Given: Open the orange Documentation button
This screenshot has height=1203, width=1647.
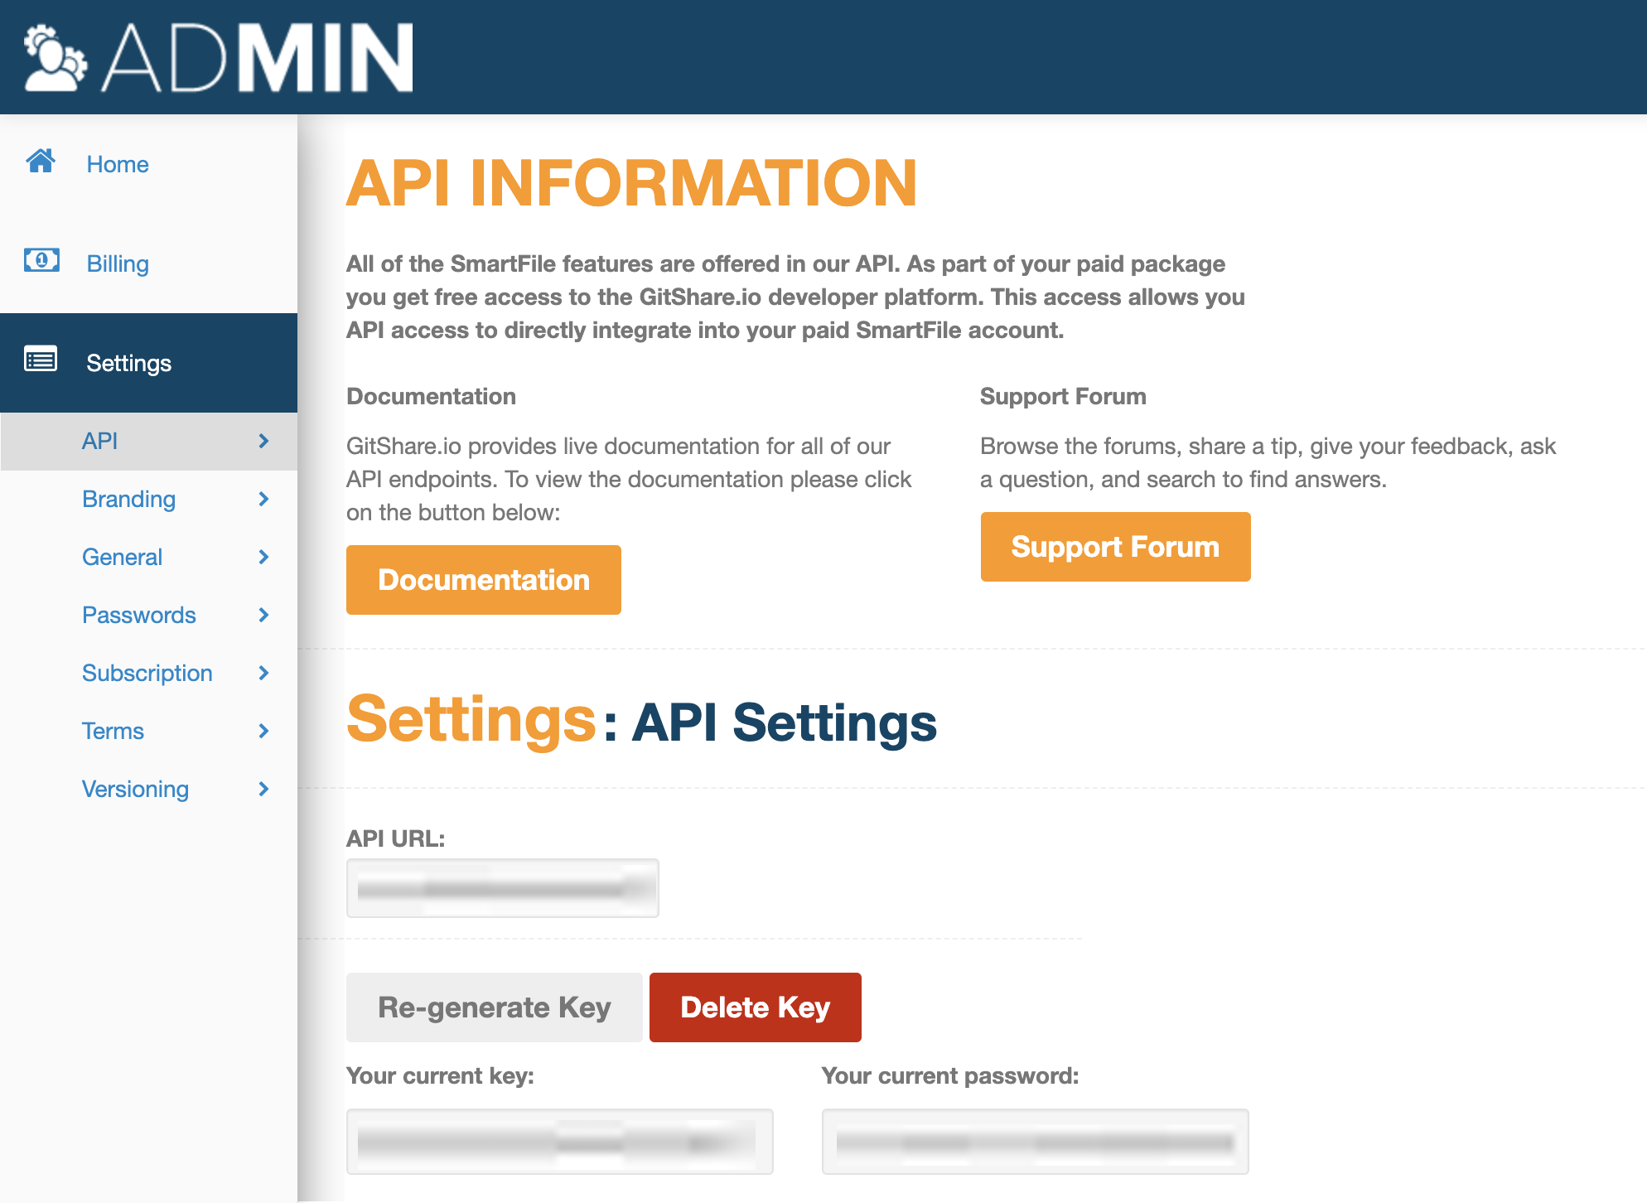Looking at the screenshot, I should pos(484,580).
